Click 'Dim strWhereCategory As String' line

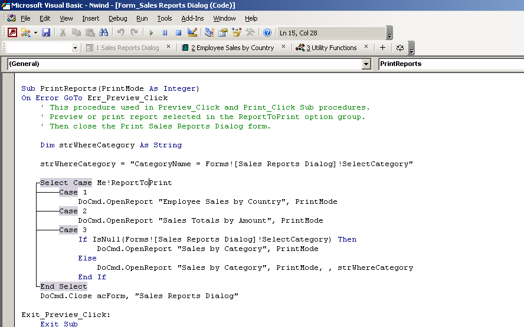(x=111, y=145)
